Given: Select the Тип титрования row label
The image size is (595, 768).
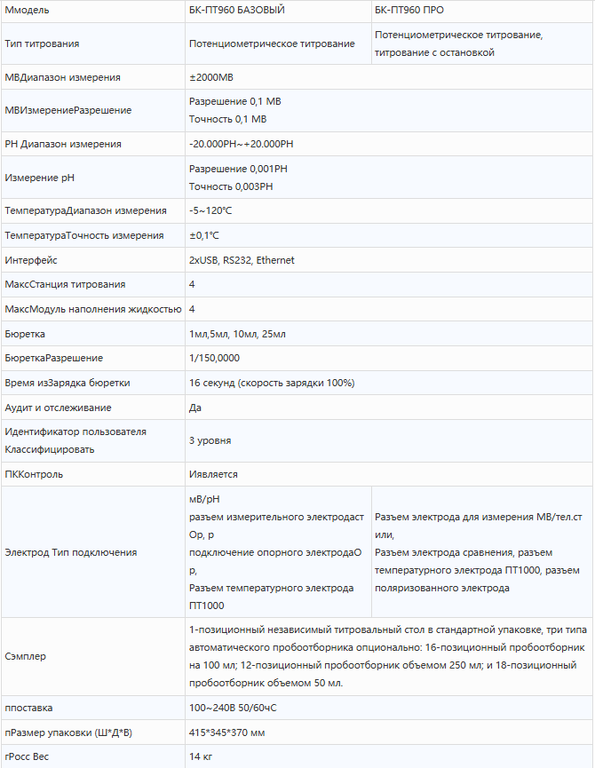Looking at the screenshot, I should click(42, 44).
